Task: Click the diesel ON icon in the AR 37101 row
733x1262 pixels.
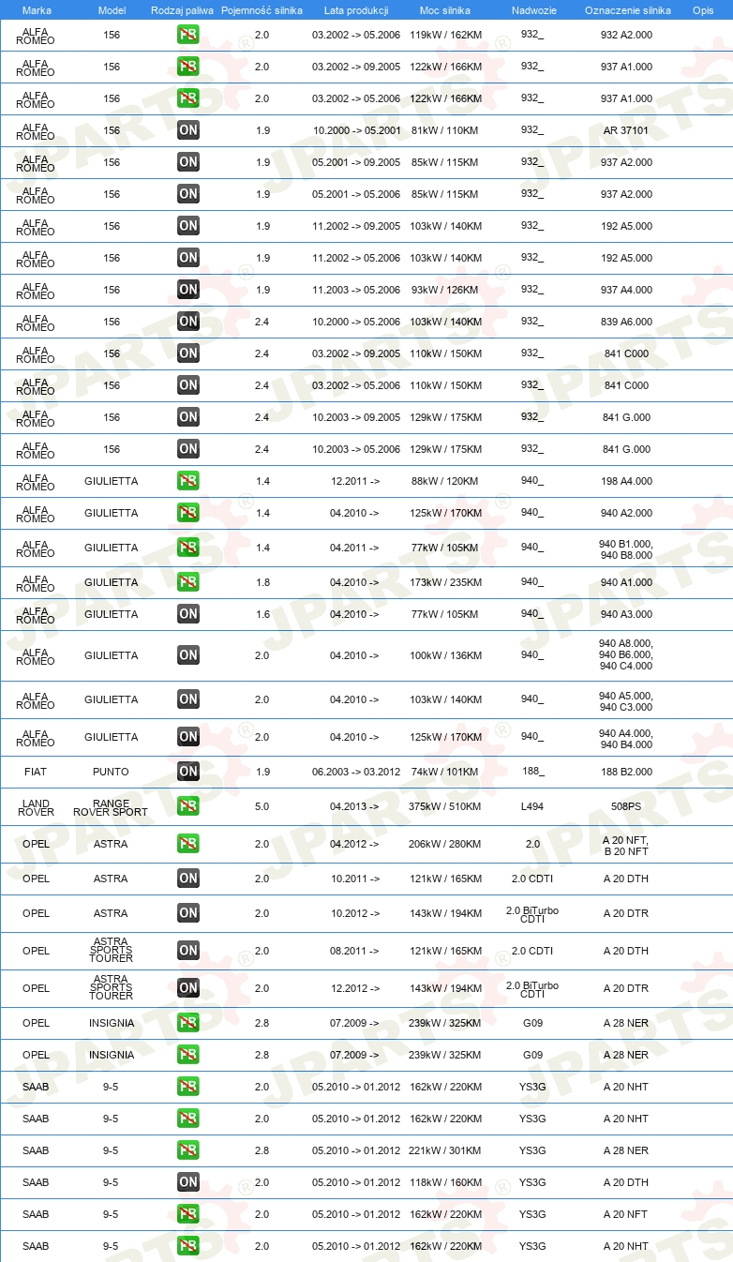Action: coord(188,130)
